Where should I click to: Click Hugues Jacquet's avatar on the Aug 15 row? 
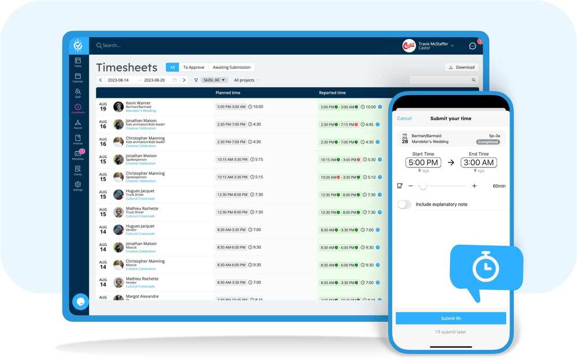coord(118,195)
